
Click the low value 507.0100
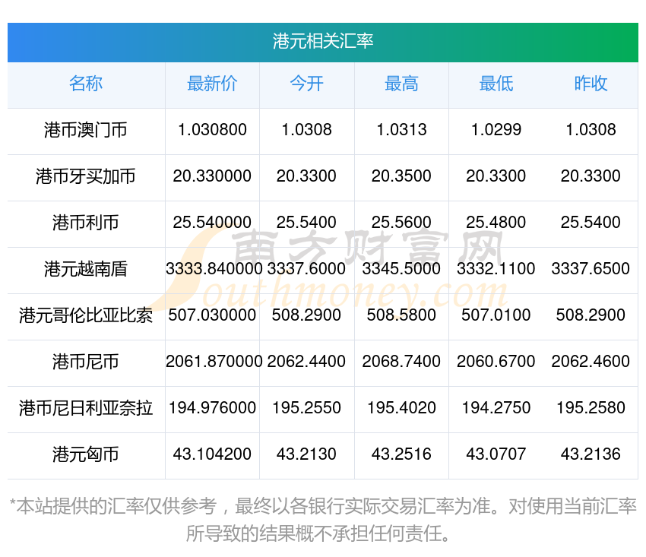[x=496, y=315]
